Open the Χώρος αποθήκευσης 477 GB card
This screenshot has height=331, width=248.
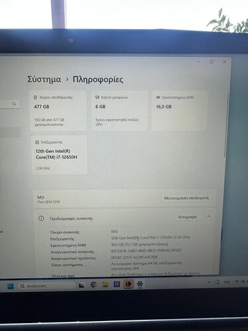coord(58,111)
